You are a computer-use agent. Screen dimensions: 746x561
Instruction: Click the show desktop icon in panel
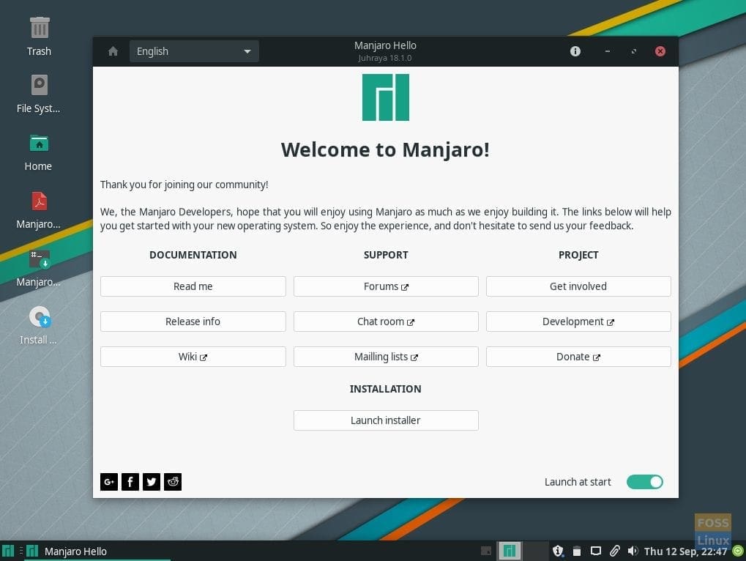point(486,551)
